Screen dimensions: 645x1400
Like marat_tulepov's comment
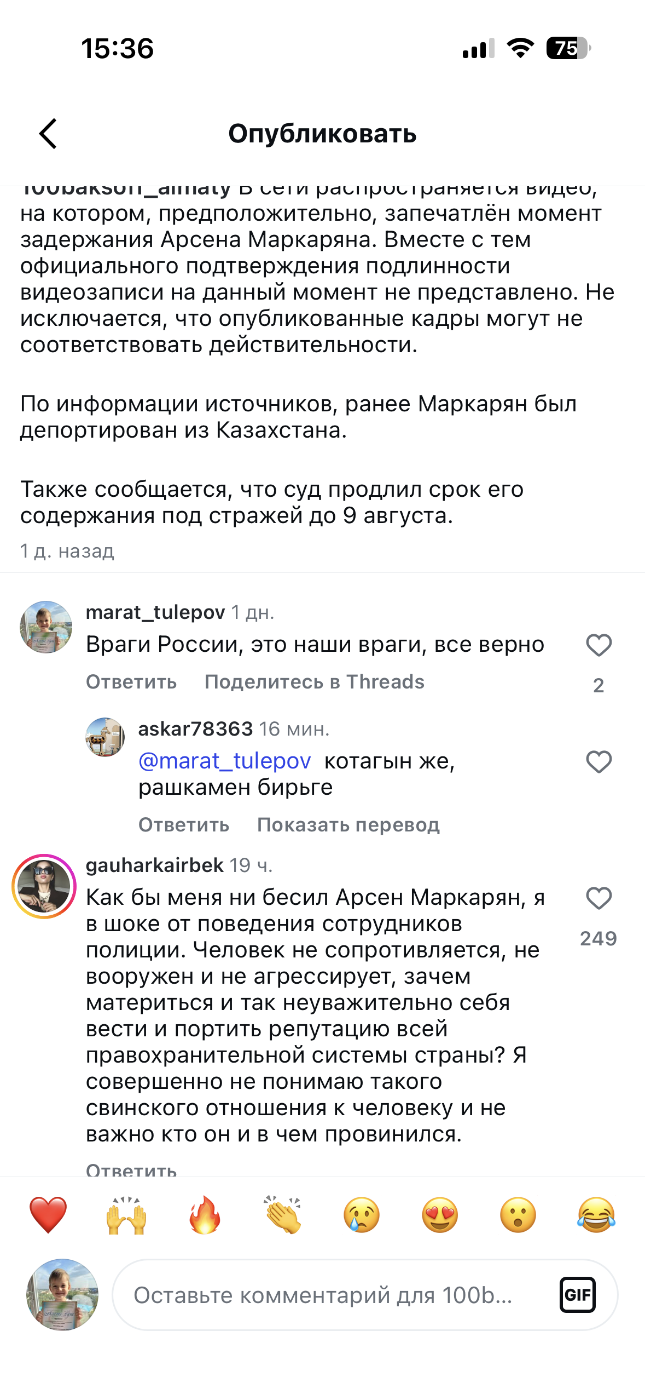tap(598, 645)
